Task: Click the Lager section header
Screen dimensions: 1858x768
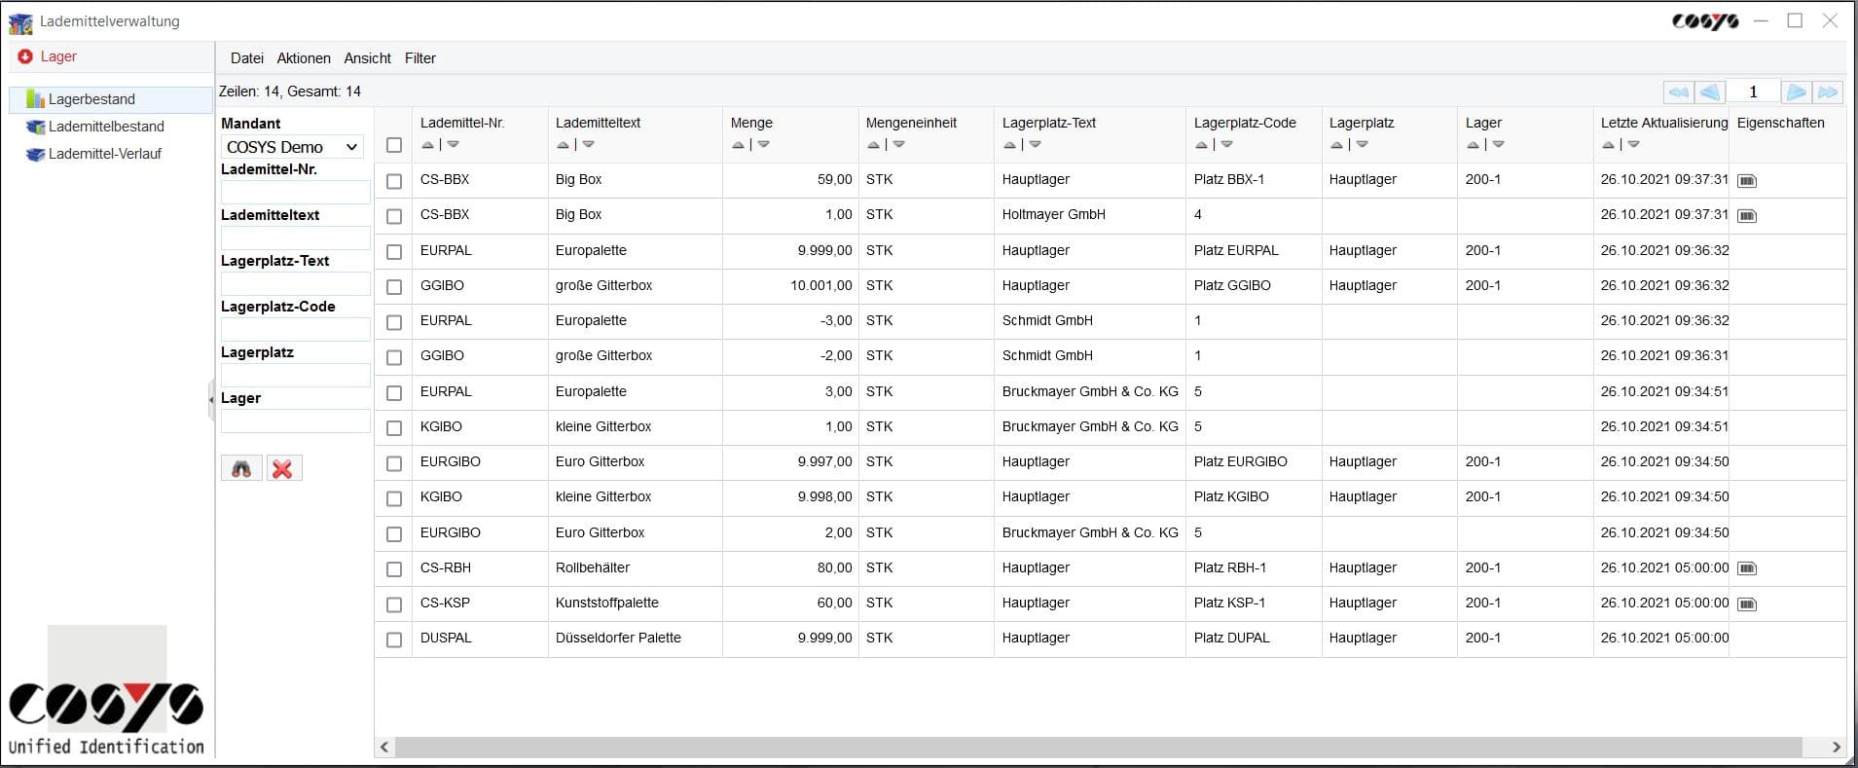Action: pos(58,56)
